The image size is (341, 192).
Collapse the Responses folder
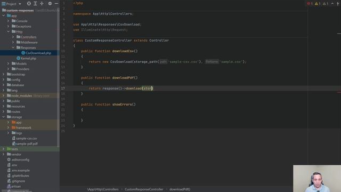click(13, 47)
